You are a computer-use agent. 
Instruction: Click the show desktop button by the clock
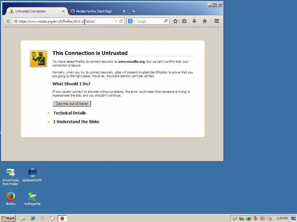(294, 219)
